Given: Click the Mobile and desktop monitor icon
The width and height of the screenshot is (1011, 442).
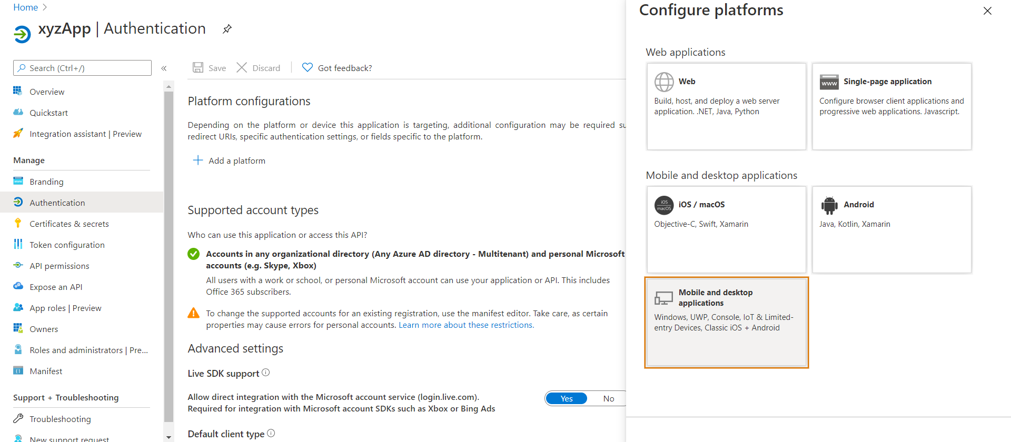Looking at the screenshot, I should (x=663, y=298).
